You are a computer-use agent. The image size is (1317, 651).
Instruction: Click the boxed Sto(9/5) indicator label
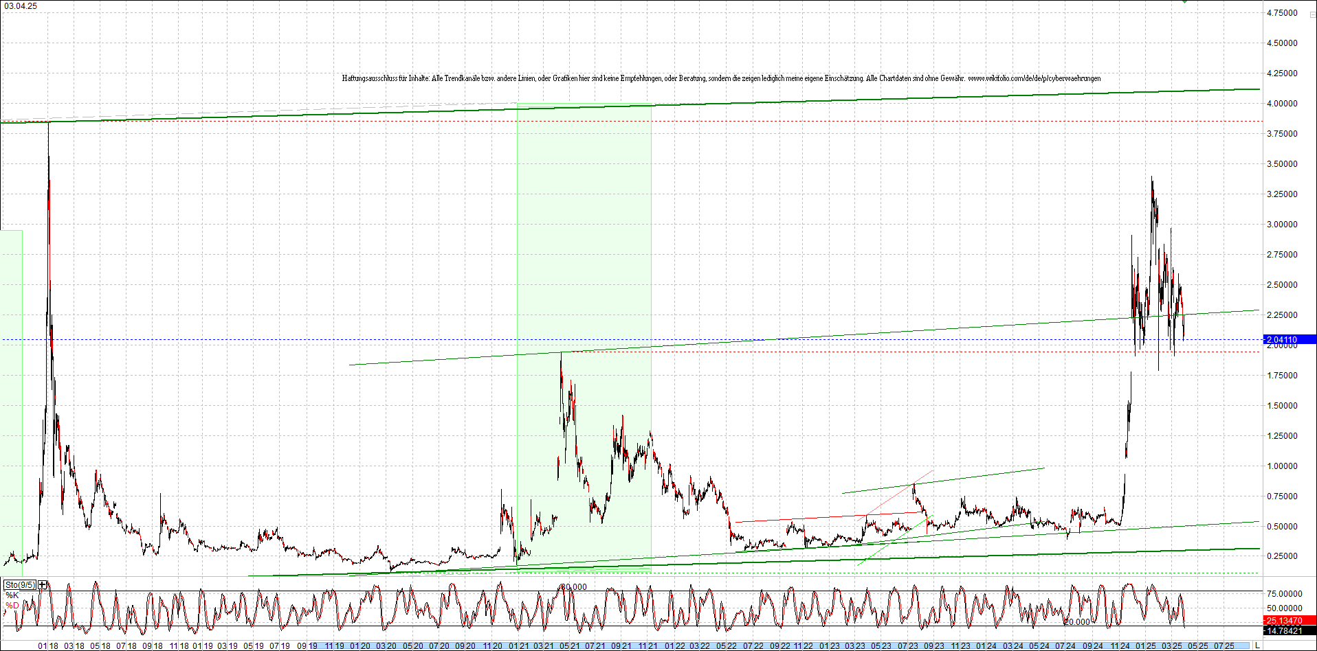21,584
